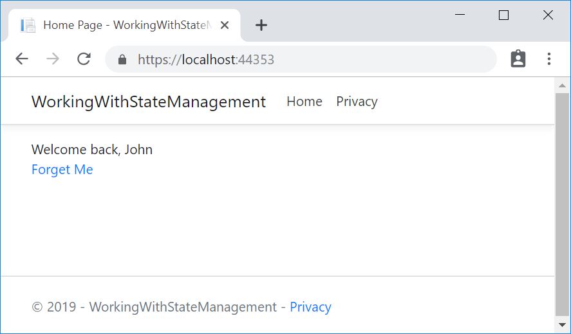Click the scrollbar up arrow
The width and height of the screenshot is (571, 334).
562,85
